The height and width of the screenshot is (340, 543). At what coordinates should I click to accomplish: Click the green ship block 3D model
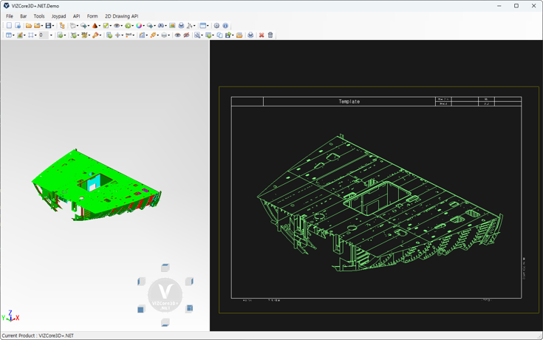(x=97, y=186)
